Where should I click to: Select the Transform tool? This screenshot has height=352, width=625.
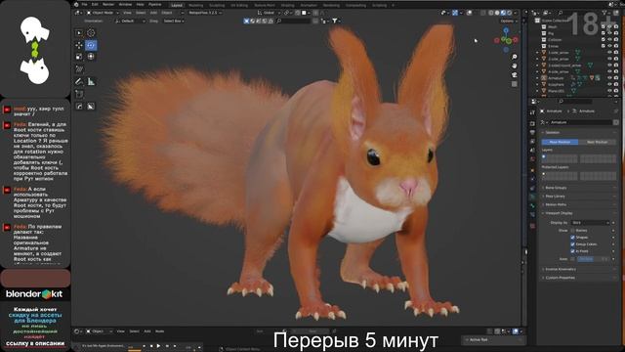tap(91, 57)
